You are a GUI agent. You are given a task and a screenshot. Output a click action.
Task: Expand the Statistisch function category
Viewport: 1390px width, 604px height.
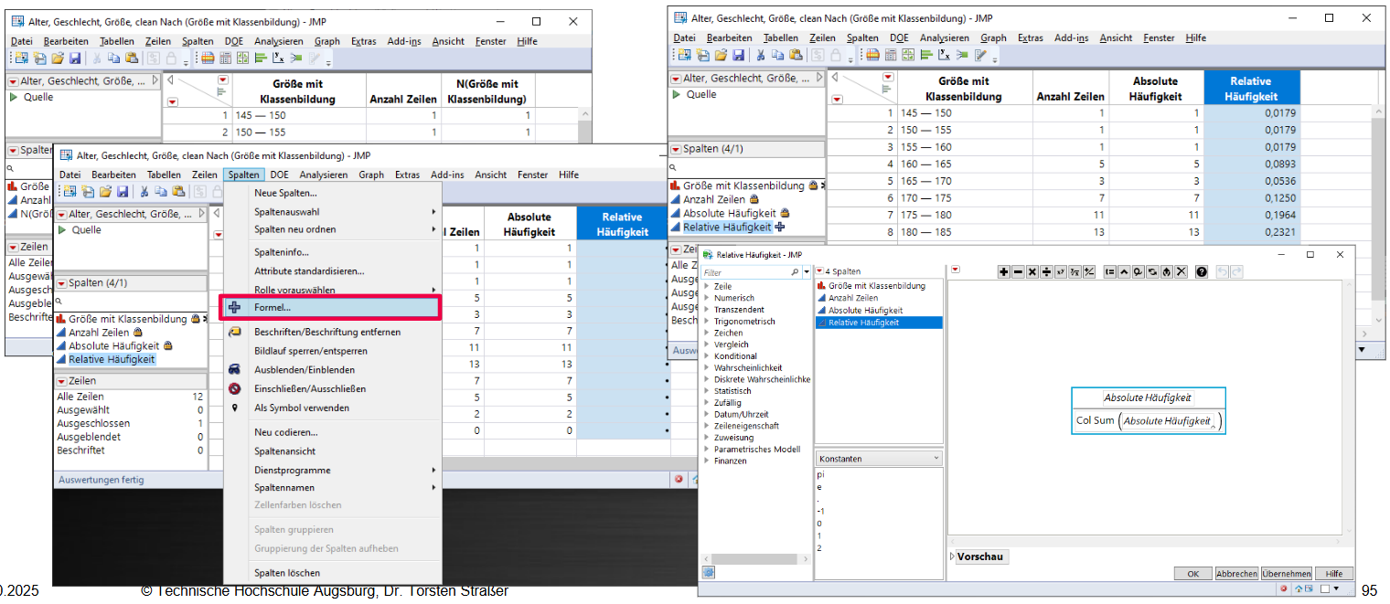click(706, 391)
